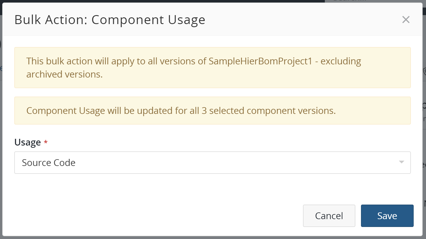
Task: Dismiss the Bulk Action dialog with the X
Action: (406, 20)
